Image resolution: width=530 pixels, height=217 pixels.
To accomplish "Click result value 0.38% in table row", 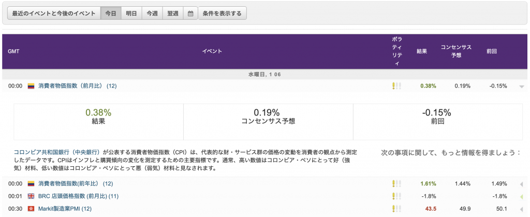I will pyautogui.click(x=428, y=86).
